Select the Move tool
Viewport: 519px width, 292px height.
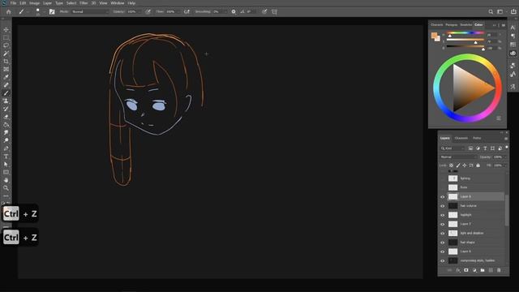(6, 29)
